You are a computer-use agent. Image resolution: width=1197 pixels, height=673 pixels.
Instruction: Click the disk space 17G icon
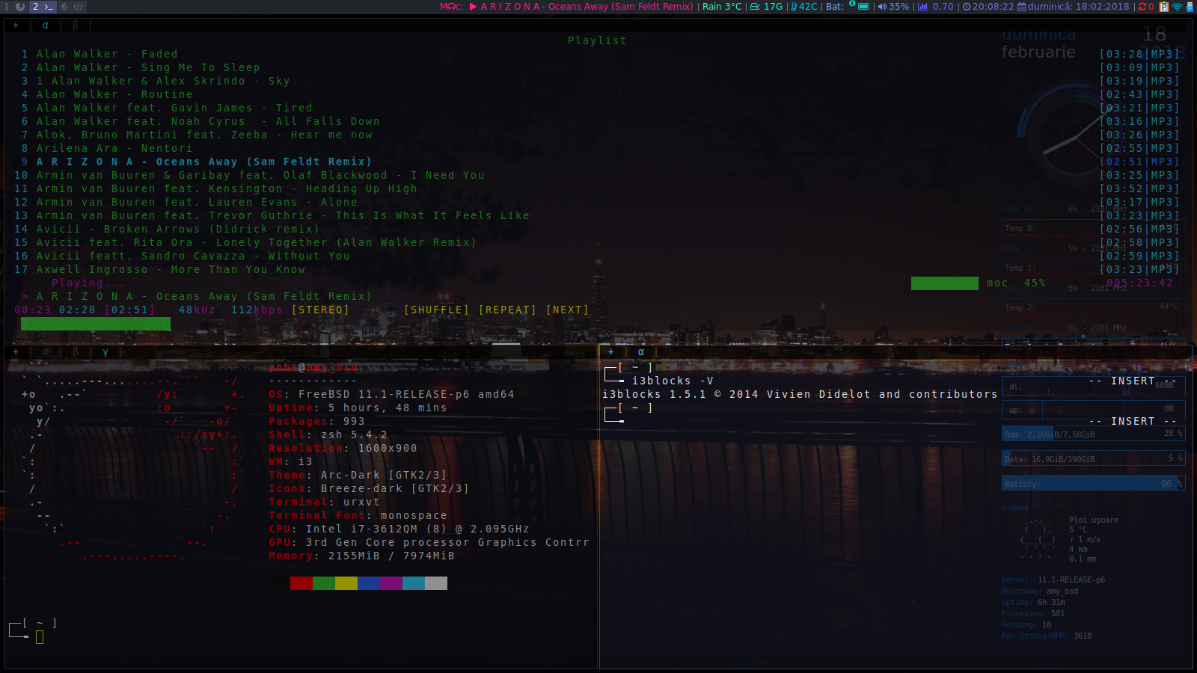pyautogui.click(x=755, y=7)
